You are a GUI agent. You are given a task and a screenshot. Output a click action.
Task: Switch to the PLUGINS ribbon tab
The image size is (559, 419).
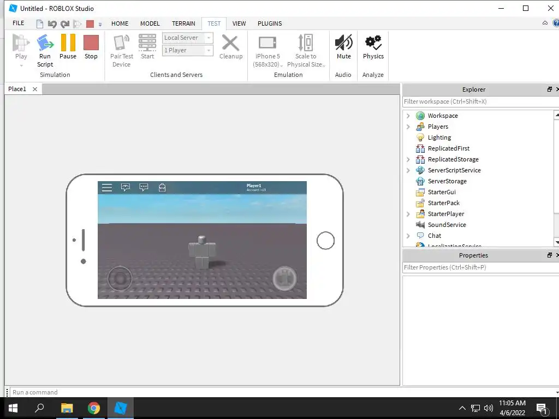pyautogui.click(x=270, y=23)
